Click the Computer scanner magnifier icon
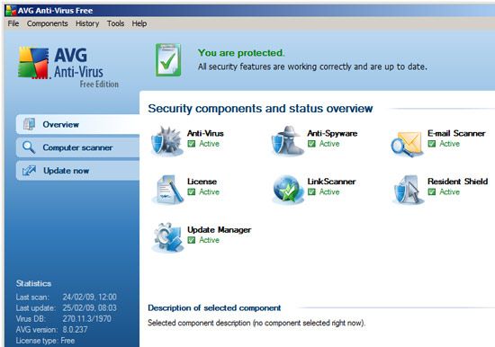Image resolution: width=495 pixels, height=347 pixels. [x=29, y=147]
